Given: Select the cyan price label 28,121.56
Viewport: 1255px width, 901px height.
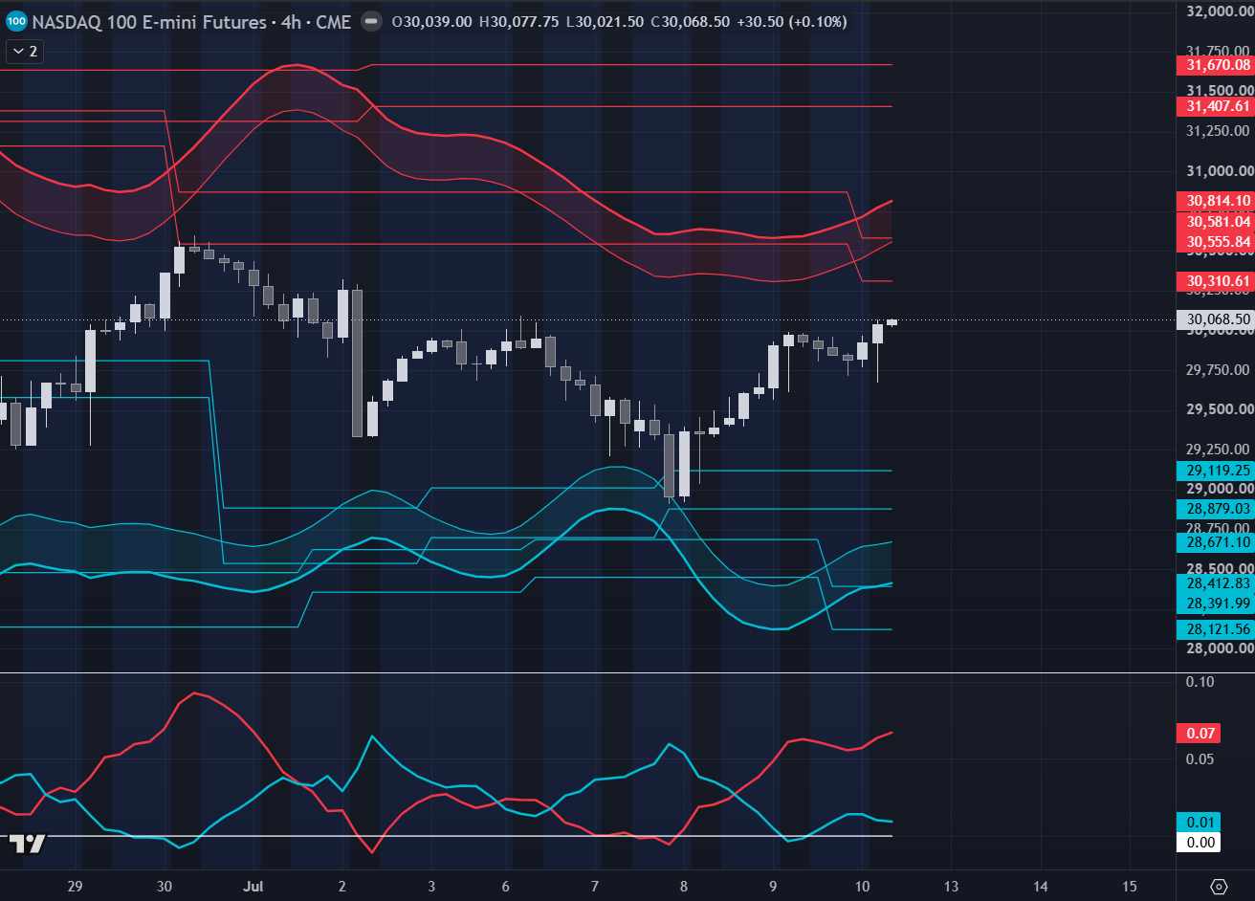Looking at the screenshot, I should pos(1218,628).
